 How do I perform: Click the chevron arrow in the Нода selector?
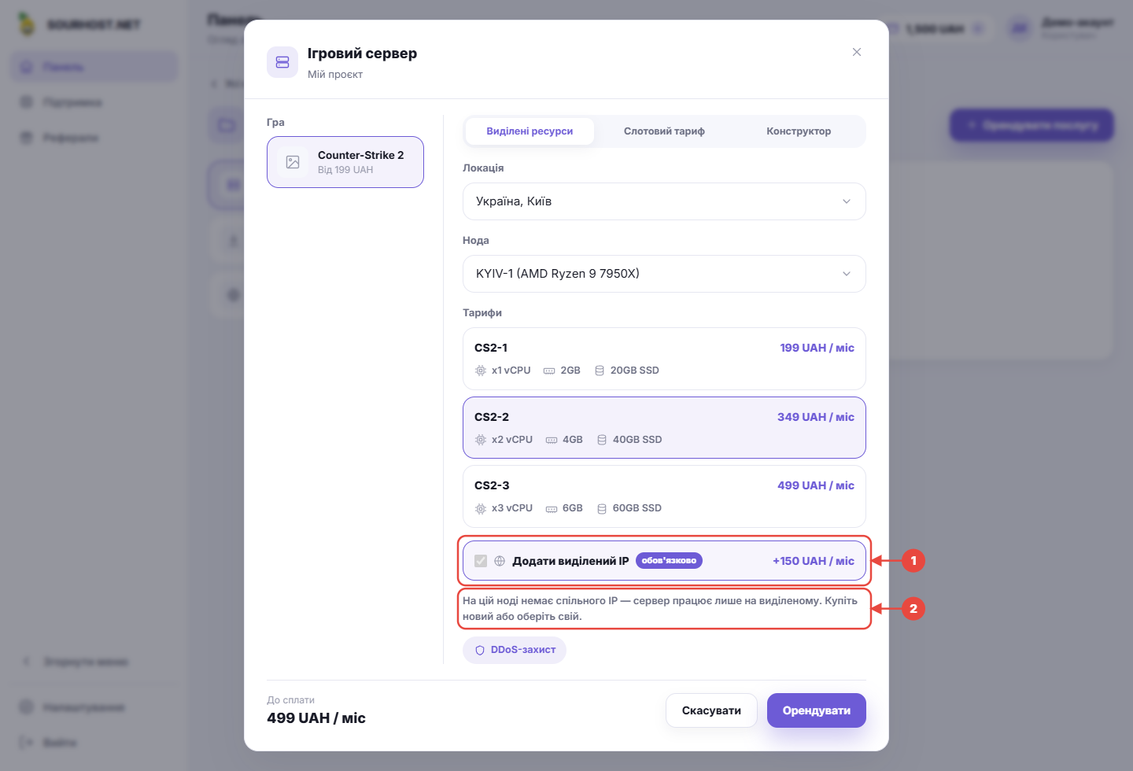click(847, 274)
